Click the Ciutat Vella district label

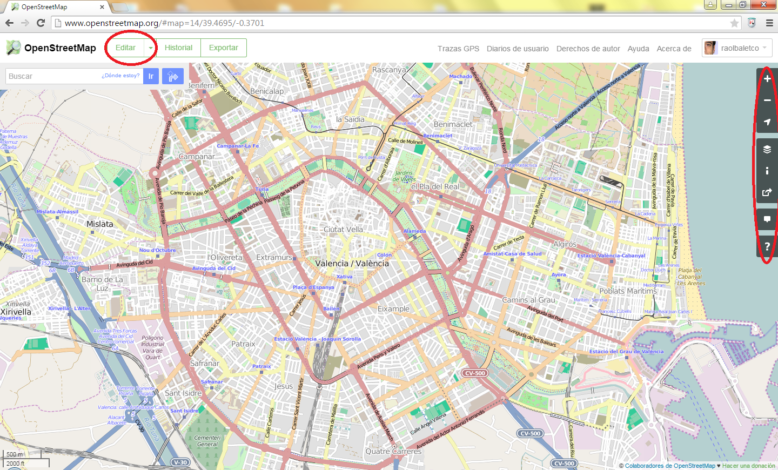[343, 230]
